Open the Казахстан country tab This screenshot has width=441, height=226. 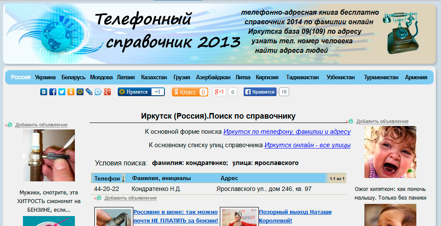(154, 77)
